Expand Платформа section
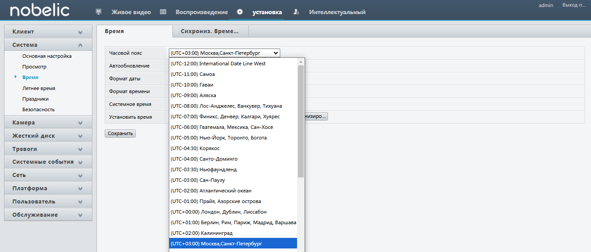Screen dimensions: 591x252 pyautogui.click(x=48, y=188)
